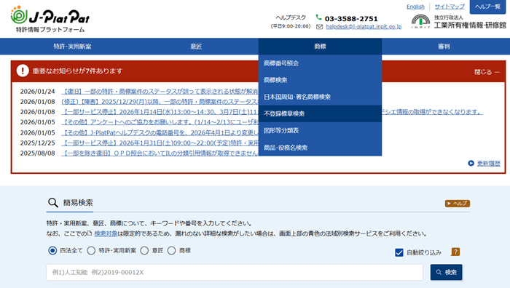The image size is (510, 288).
Task: Open the 特許・実用新案 navigation menu
Action: (72, 47)
